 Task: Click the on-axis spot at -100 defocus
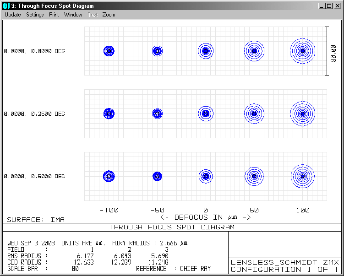(109, 51)
